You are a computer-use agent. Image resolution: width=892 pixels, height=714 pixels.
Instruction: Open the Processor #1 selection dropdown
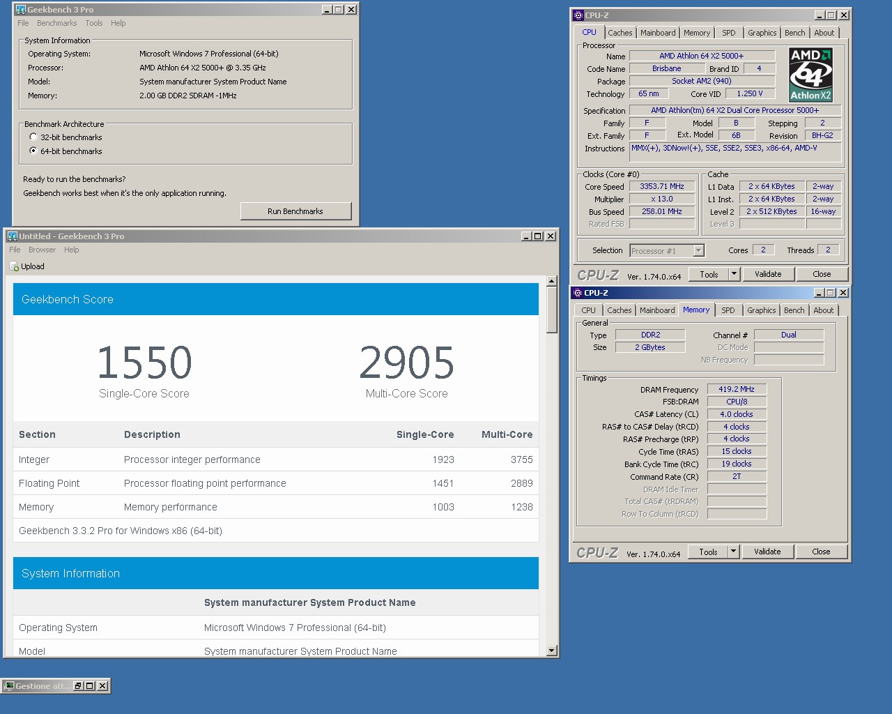click(698, 251)
